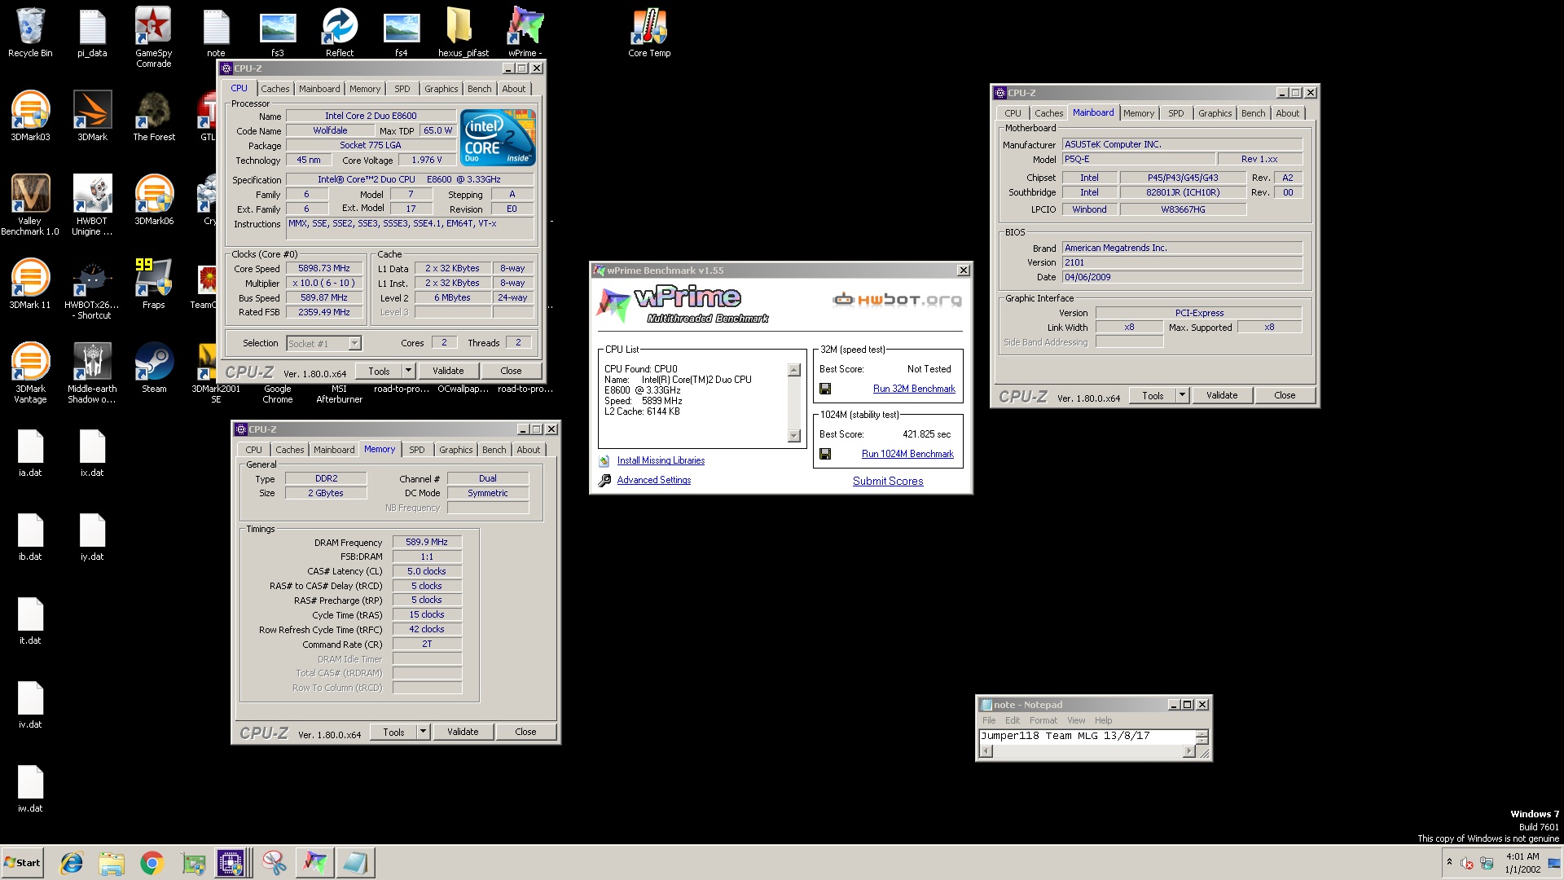Expand Tools arrow in CPU-Z Mainboard window

point(1182,395)
